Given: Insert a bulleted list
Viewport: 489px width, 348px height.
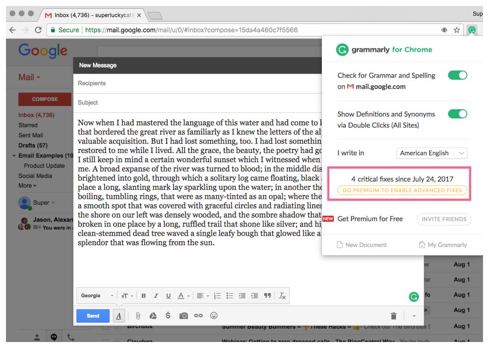Looking at the screenshot, I should click(230, 295).
